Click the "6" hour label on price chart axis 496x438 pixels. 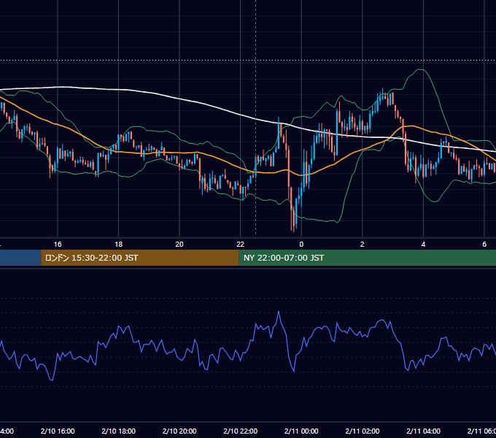tap(484, 245)
